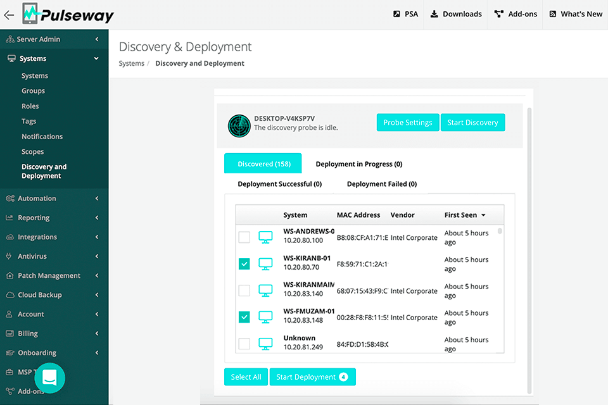Image resolution: width=608 pixels, height=405 pixels.
Task: Open the Add-ons icon in the top bar
Action: click(498, 13)
